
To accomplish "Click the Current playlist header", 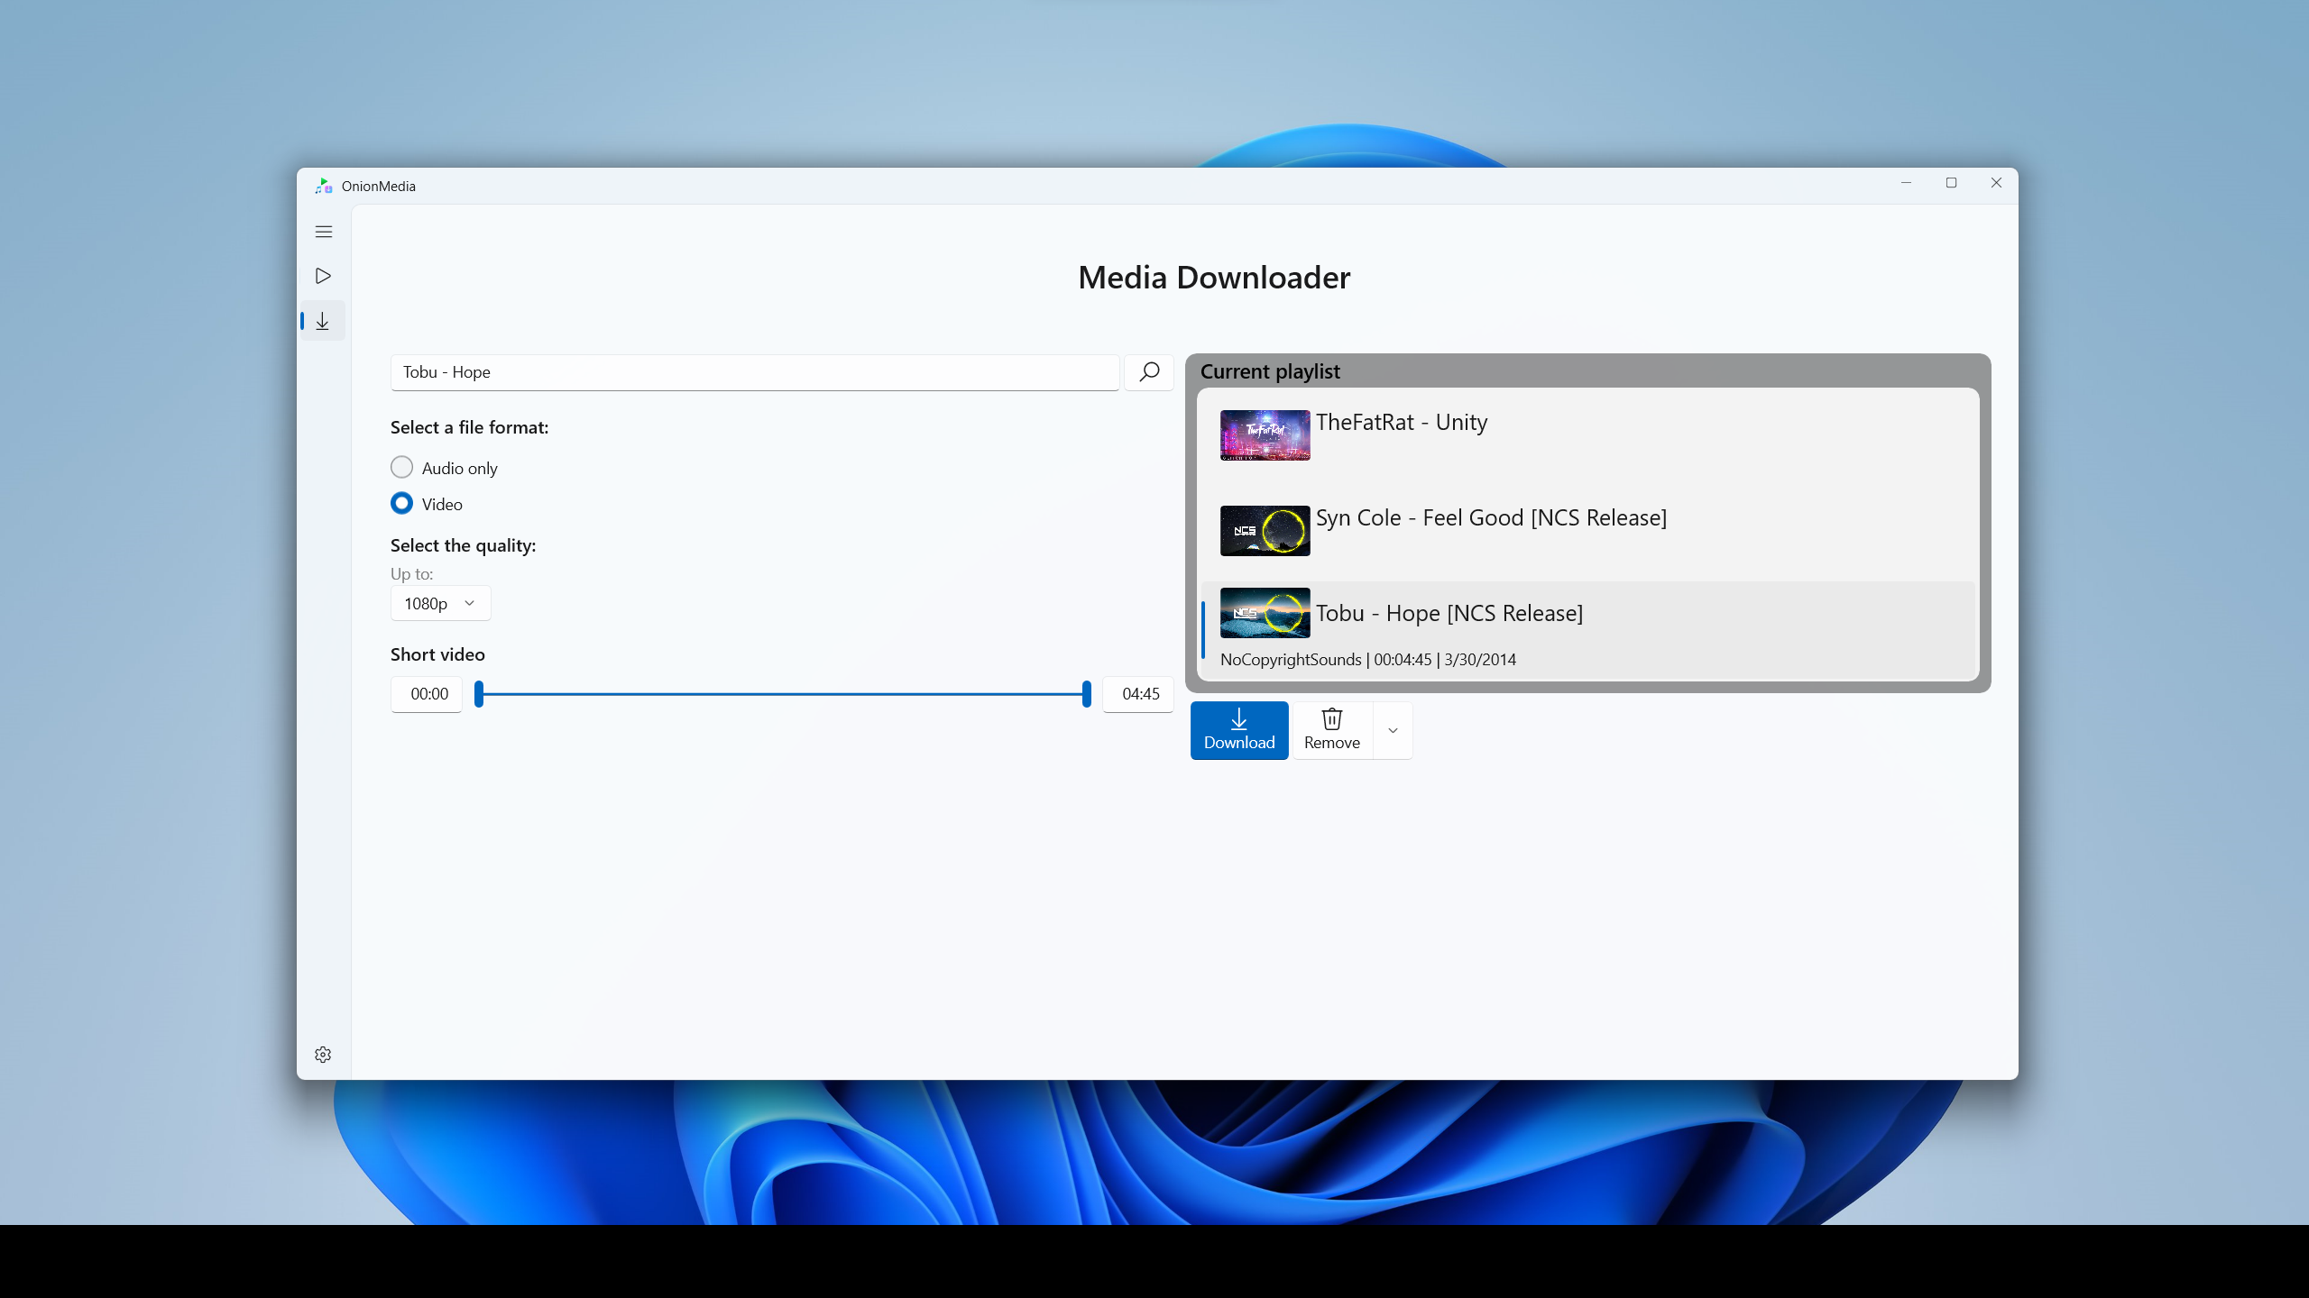I will pyautogui.click(x=1270, y=371).
